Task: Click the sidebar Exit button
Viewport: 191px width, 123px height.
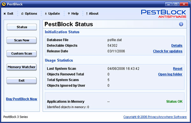Action: pyautogui.click(x=22, y=80)
